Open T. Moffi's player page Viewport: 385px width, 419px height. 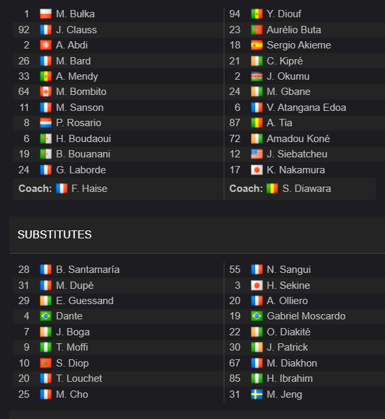(x=72, y=347)
